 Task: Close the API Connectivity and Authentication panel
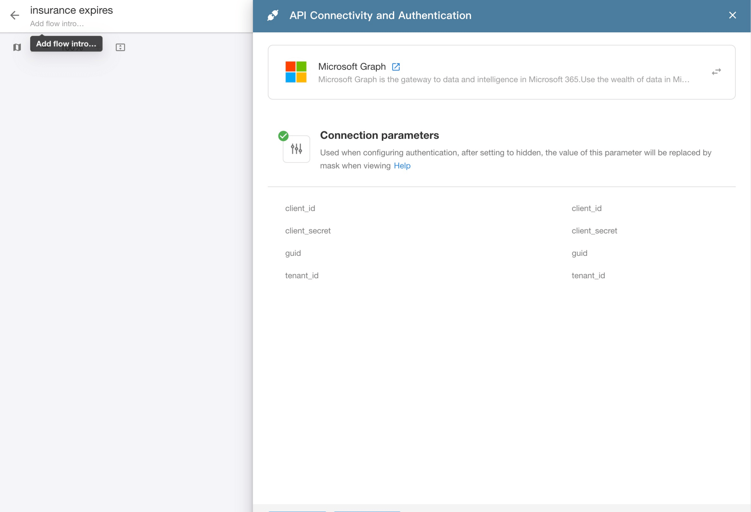732,15
